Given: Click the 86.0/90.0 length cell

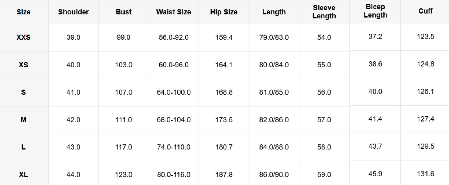Looking at the screenshot, I should point(274,175).
